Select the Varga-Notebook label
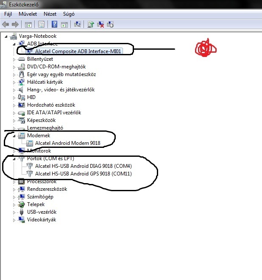This screenshot has width=262, height=280. [x=38, y=36]
